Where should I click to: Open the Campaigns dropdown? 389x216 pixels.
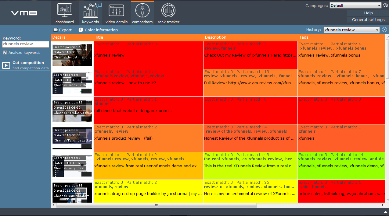355,5
